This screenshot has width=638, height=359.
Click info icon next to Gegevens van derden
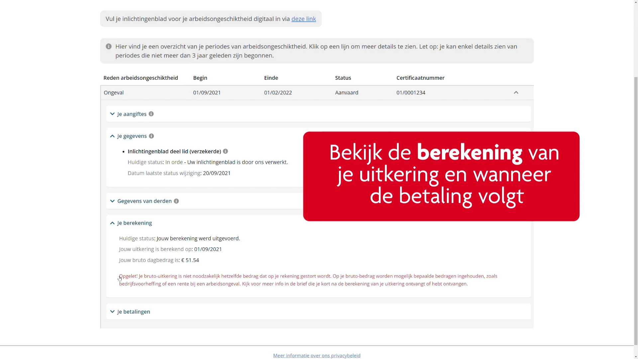tap(176, 201)
